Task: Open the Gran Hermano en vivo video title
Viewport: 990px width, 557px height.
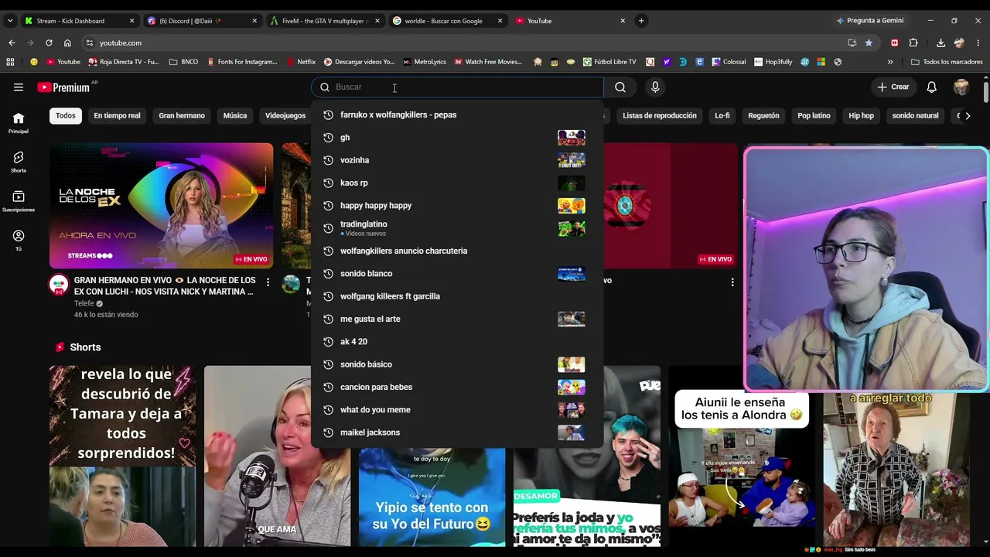Action: click(x=165, y=285)
